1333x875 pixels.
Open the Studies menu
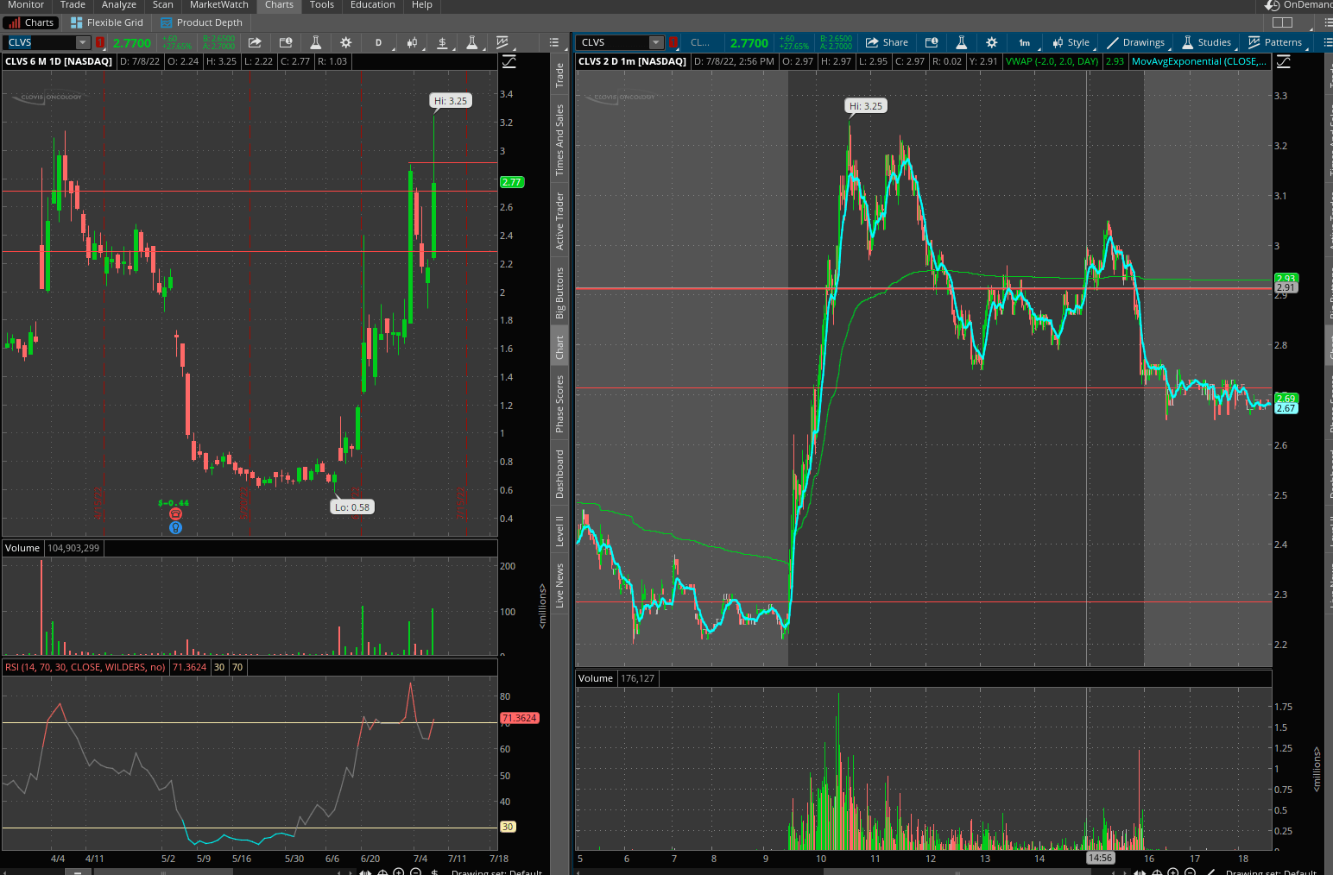(x=1206, y=42)
